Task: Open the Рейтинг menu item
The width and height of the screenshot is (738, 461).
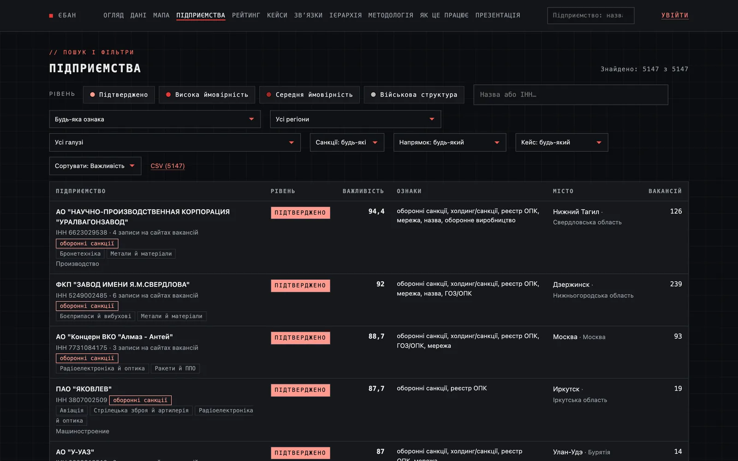Action: (246, 15)
